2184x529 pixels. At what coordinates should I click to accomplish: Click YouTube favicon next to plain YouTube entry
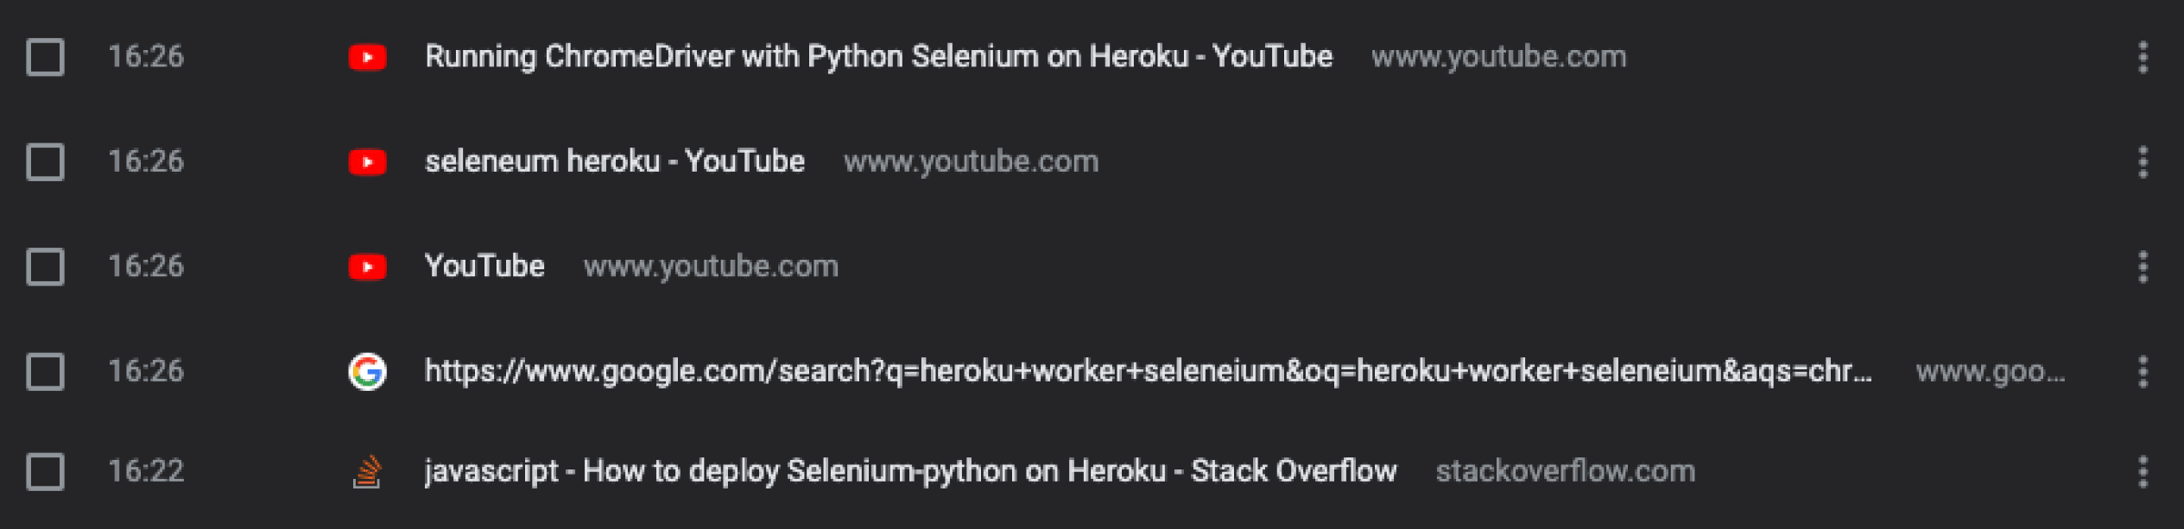(368, 266)
